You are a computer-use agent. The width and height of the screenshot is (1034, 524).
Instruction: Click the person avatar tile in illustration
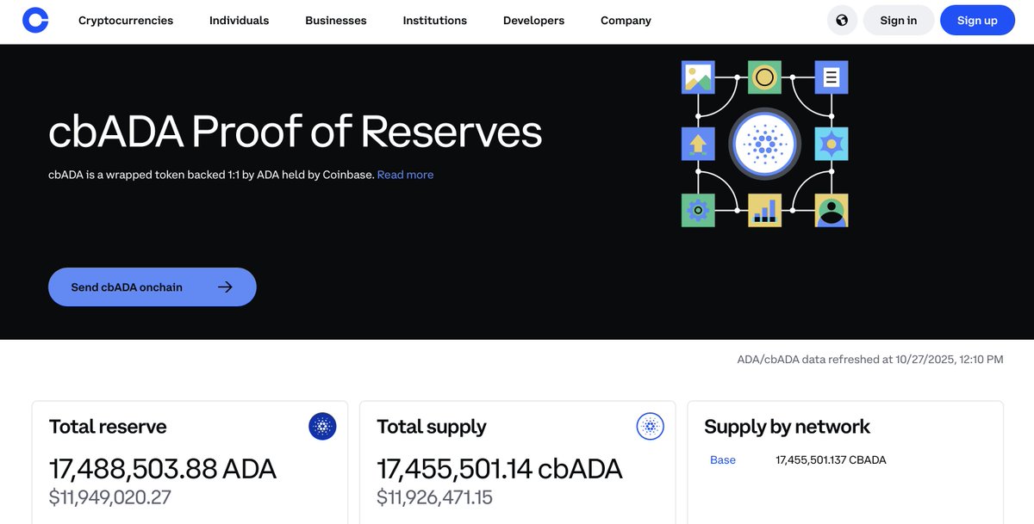tap(832, 210)
